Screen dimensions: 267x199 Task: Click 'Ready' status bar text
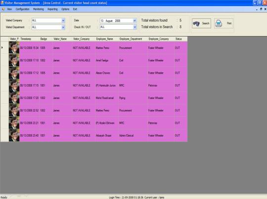click(4, 198)
